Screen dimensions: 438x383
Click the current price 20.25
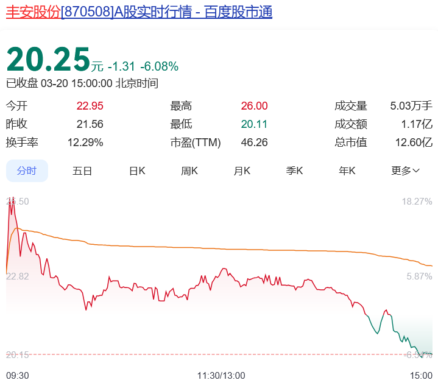[x=48, y=59]
